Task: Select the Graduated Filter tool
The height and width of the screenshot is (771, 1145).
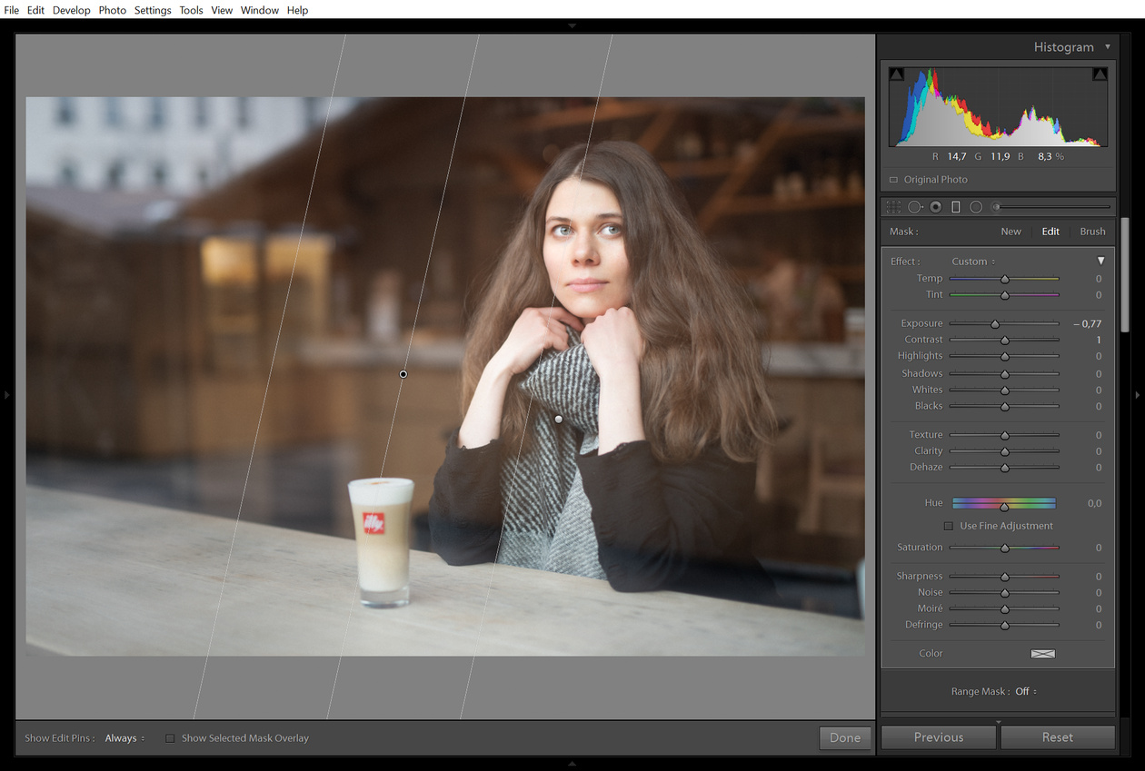Action: 955,207
